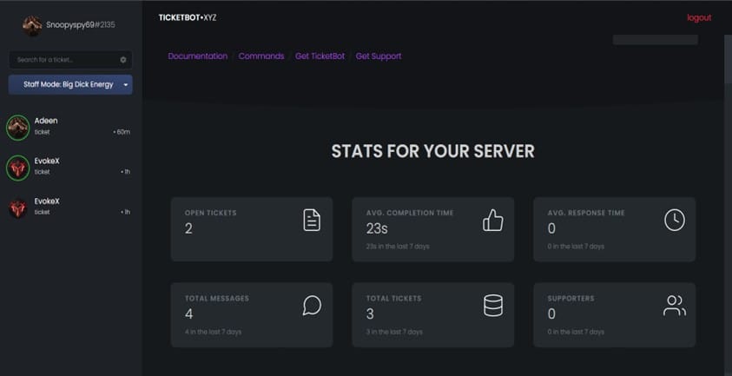Go to Get TicketBot link
This screenshot has width=732, height=376.
[320, 56]
